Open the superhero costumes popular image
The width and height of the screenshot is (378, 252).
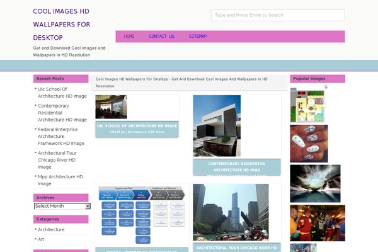pyautogui.click(x=318, y=223)
